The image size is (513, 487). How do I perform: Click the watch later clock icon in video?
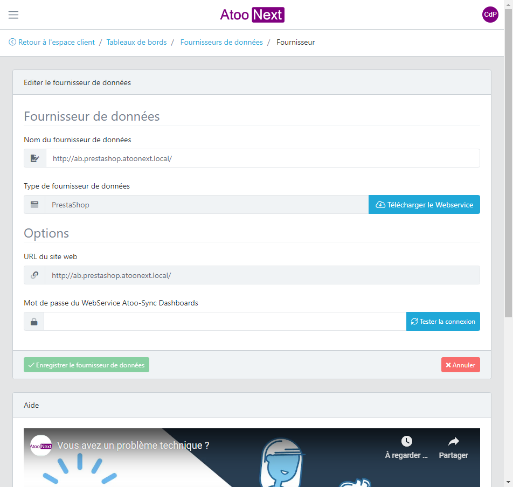[x=407, y=441]
